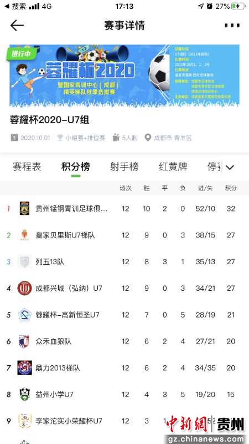Viewport: 249px width, 444px height.
Task: Tap the 蓉耀杯2020 banner image
Action: (124, 75)
